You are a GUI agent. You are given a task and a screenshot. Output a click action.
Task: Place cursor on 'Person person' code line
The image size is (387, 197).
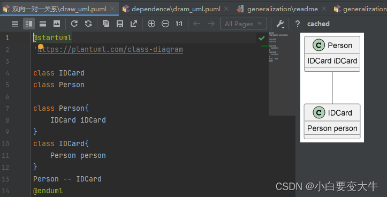(78, 155)
